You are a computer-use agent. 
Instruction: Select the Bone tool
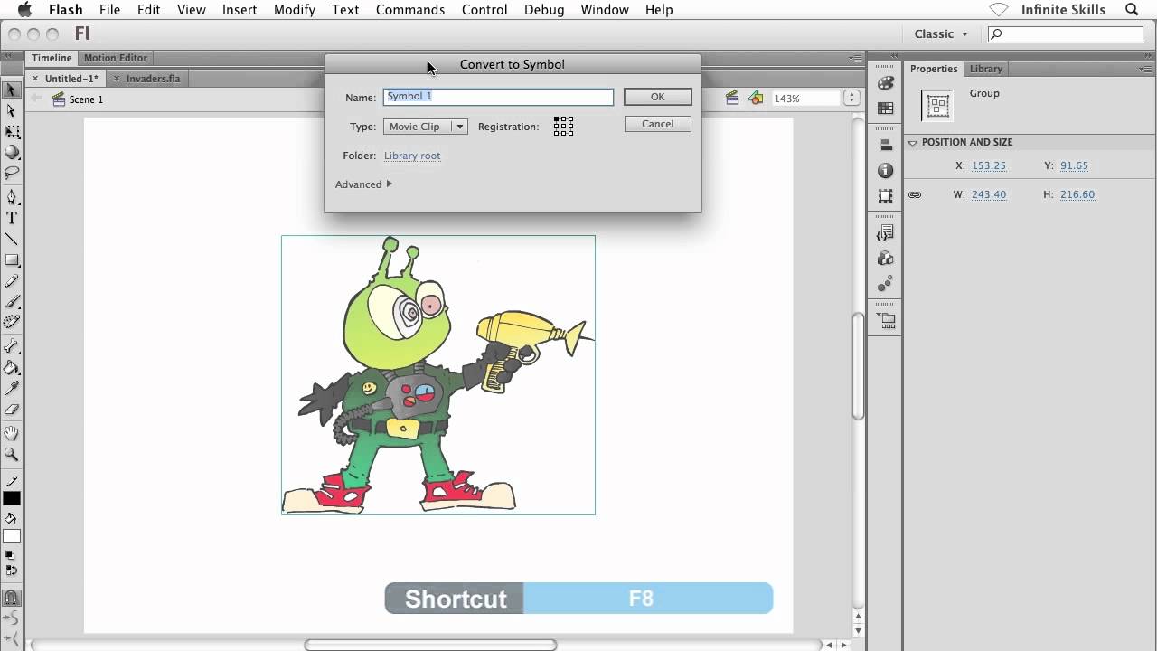[x=12, y=346]
